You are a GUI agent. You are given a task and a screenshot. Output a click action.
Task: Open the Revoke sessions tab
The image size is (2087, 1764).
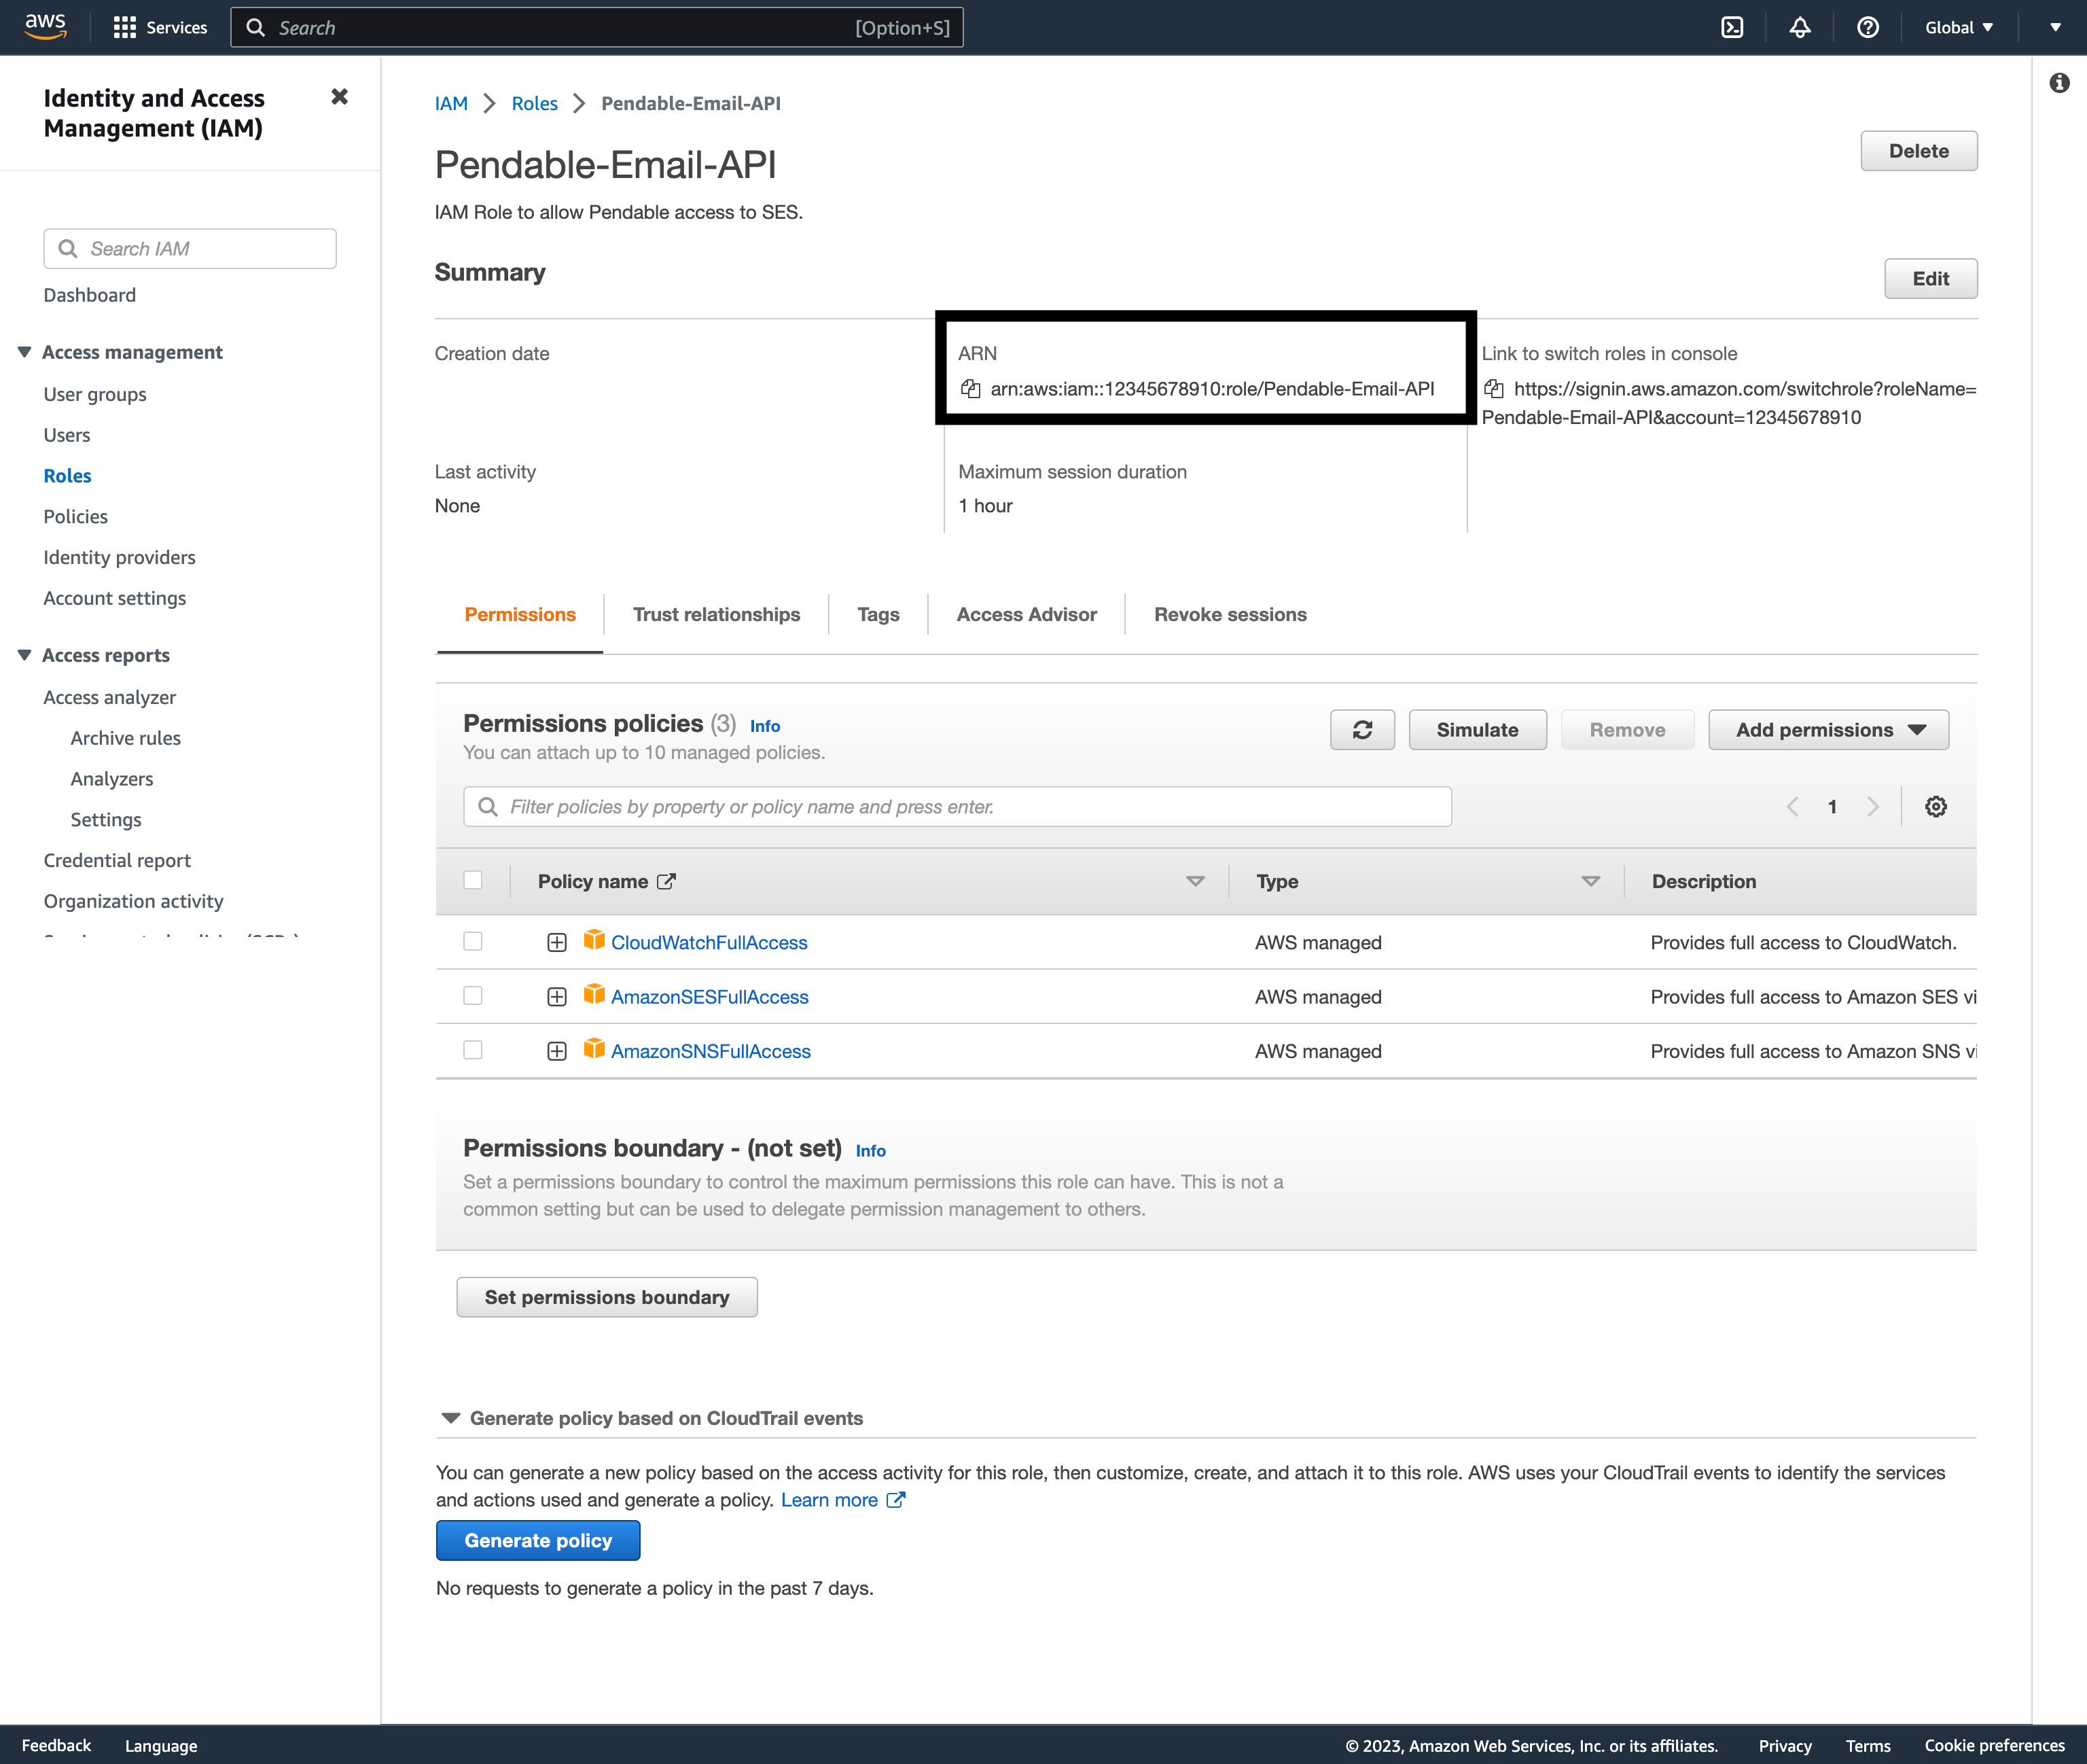[x=1230, y=615]
